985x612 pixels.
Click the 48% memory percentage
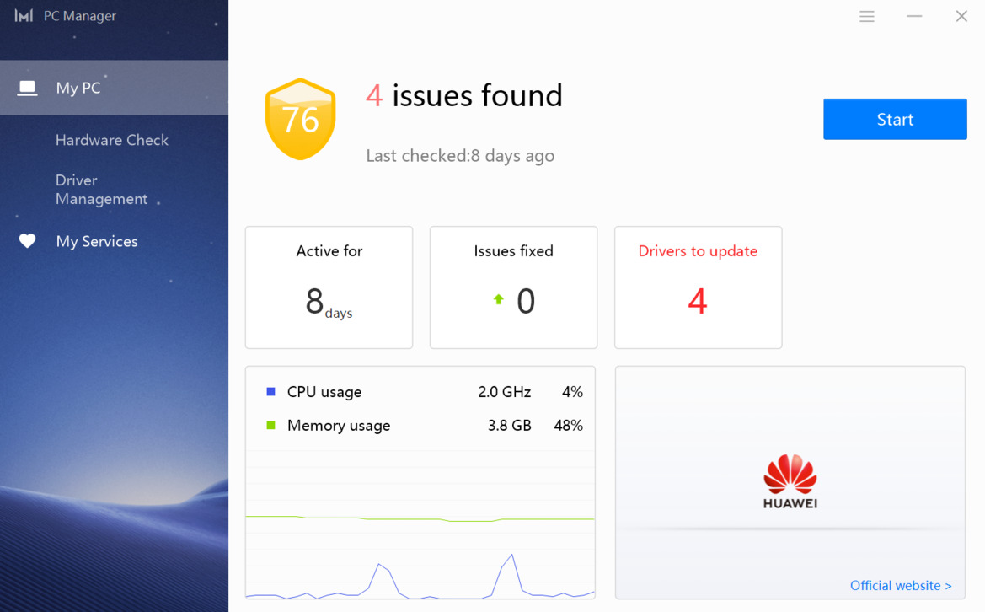pos(569,426)
